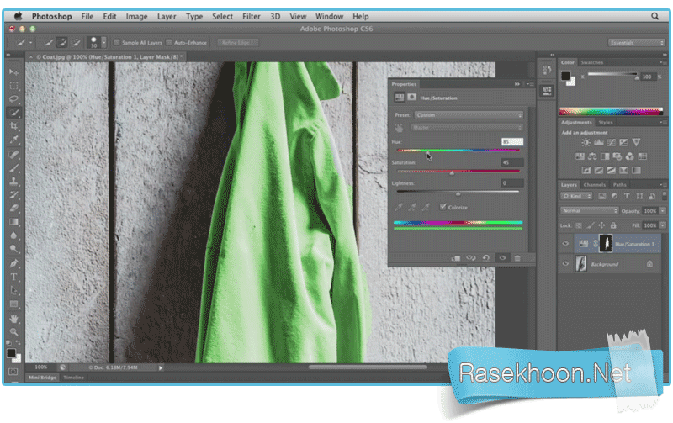Switch to the Swatches tab
673x423 pixels.
592,62
